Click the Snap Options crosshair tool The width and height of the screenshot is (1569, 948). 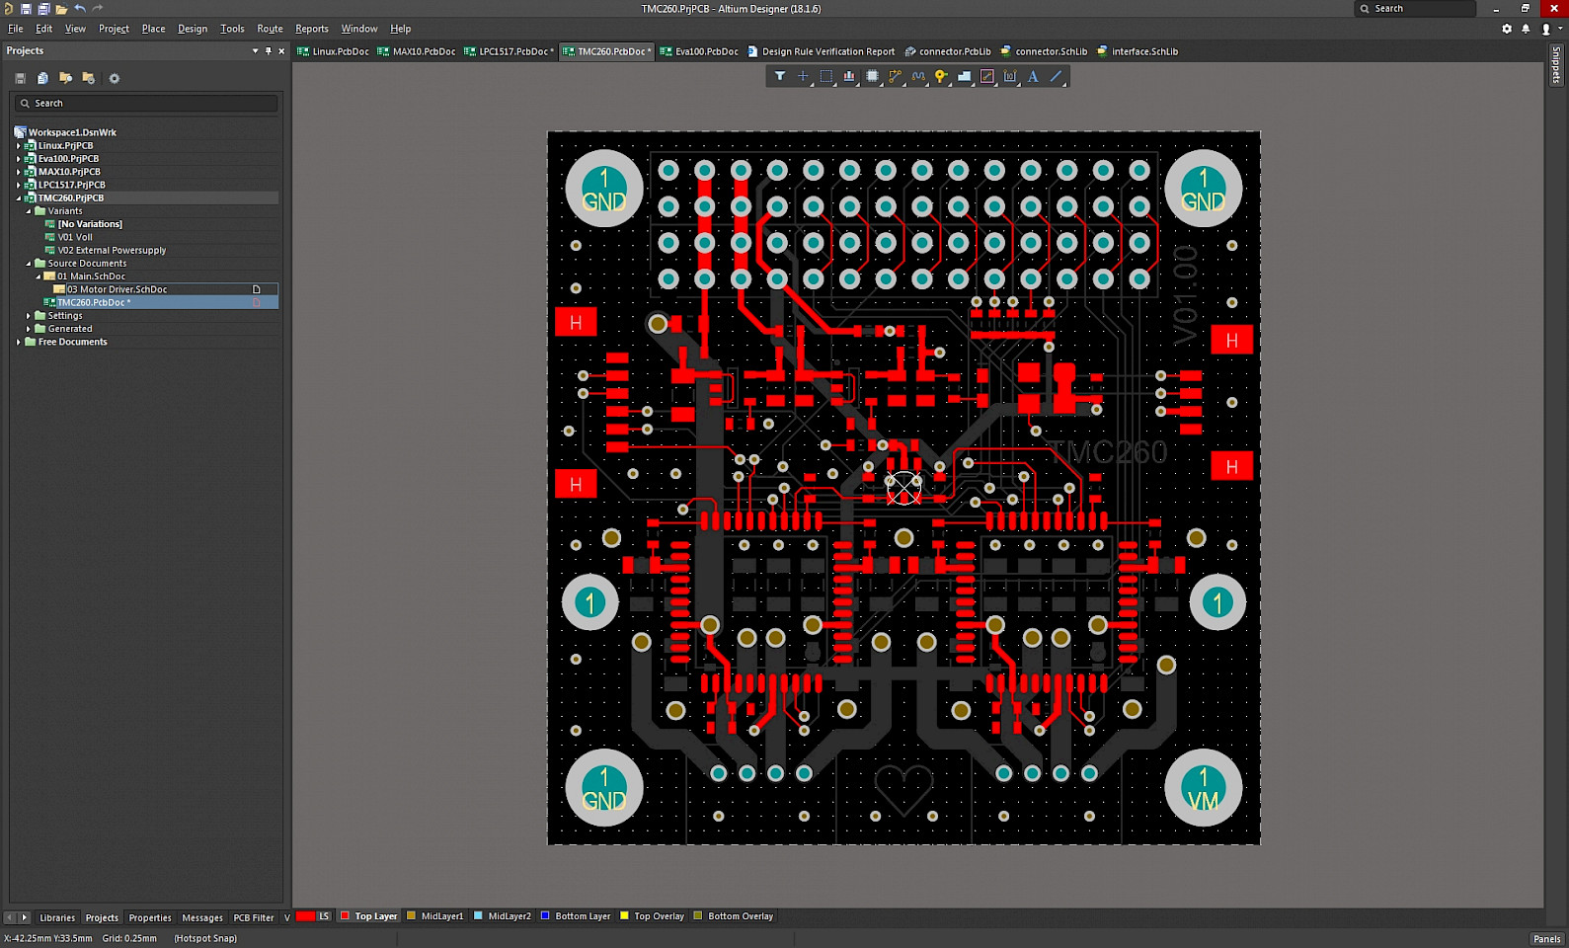[x=803, y=76]
